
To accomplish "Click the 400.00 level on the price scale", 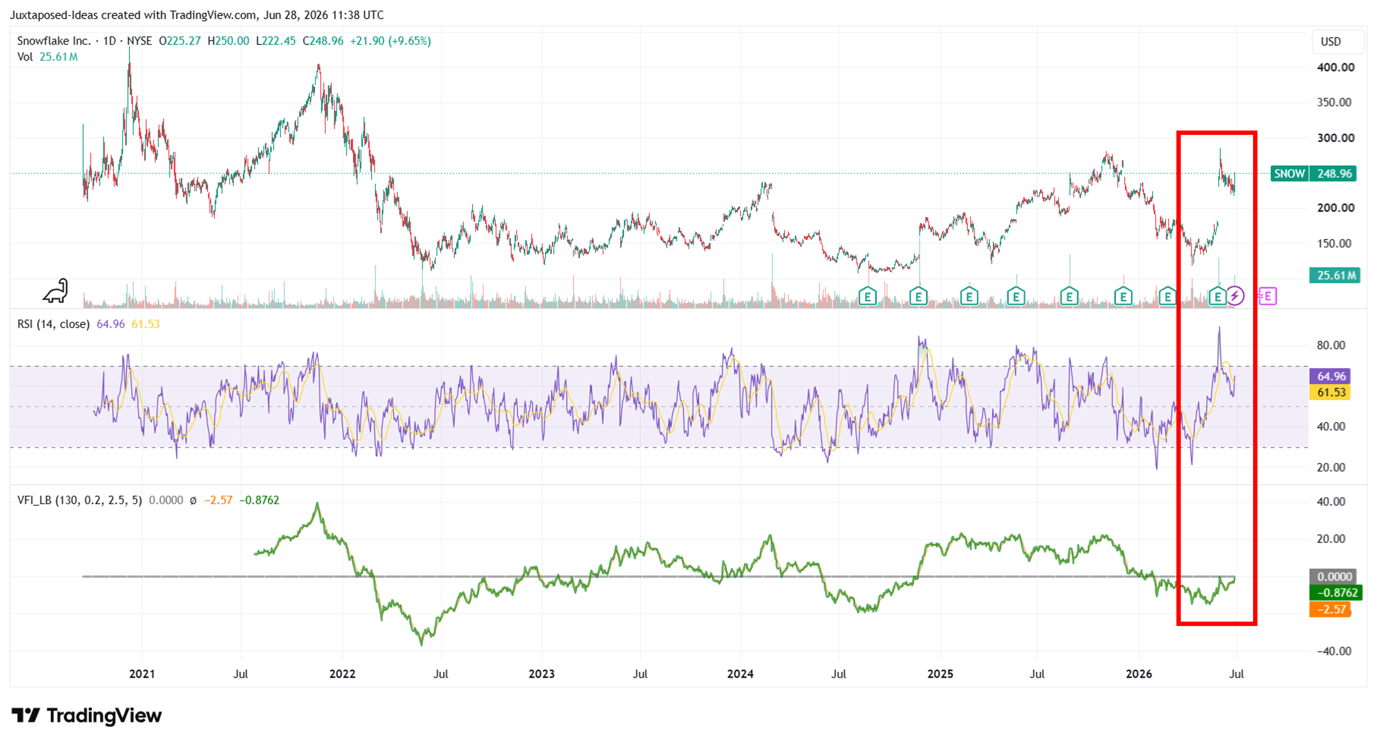I will (x=1335, y=67).
